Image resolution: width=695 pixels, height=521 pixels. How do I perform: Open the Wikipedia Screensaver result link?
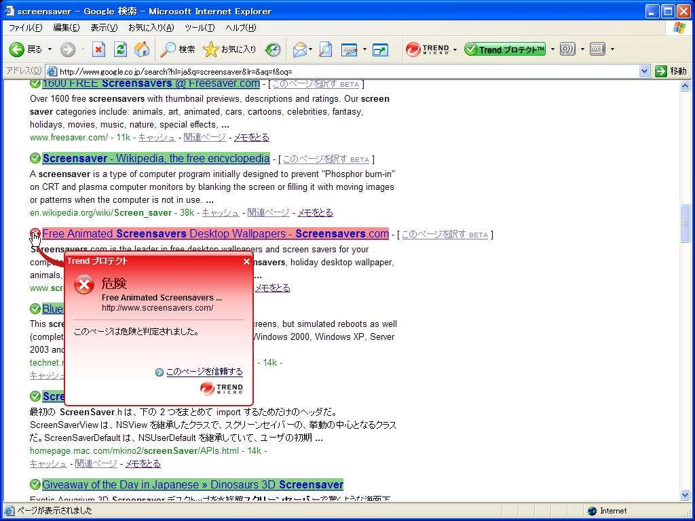pos(156,158)
